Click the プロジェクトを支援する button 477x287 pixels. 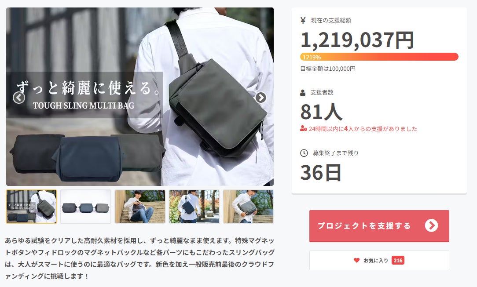(379, 226)
